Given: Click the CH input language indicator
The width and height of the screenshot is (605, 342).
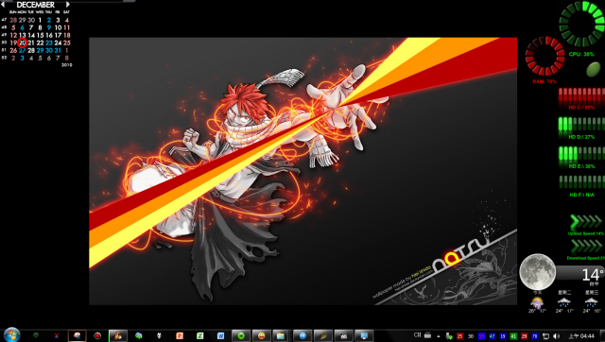Looking at the screenshot, I should (417, 335).
